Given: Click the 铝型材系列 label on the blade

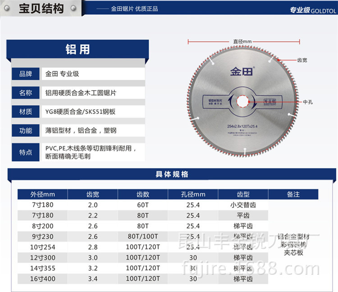Looking at the screenshot, I should (215, 100).
